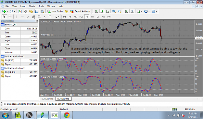203x119 pixels.
Task: Open the View menu
Action: (14, 6)
